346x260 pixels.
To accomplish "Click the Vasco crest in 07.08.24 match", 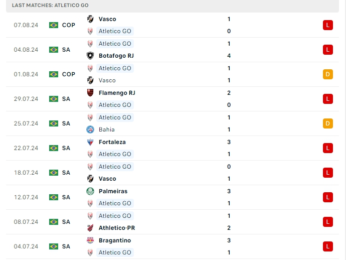I will pyautogui.click(x=90, y=19).
